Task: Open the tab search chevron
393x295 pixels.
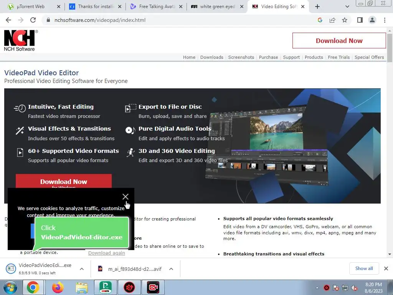Action: tap(347, 7)
